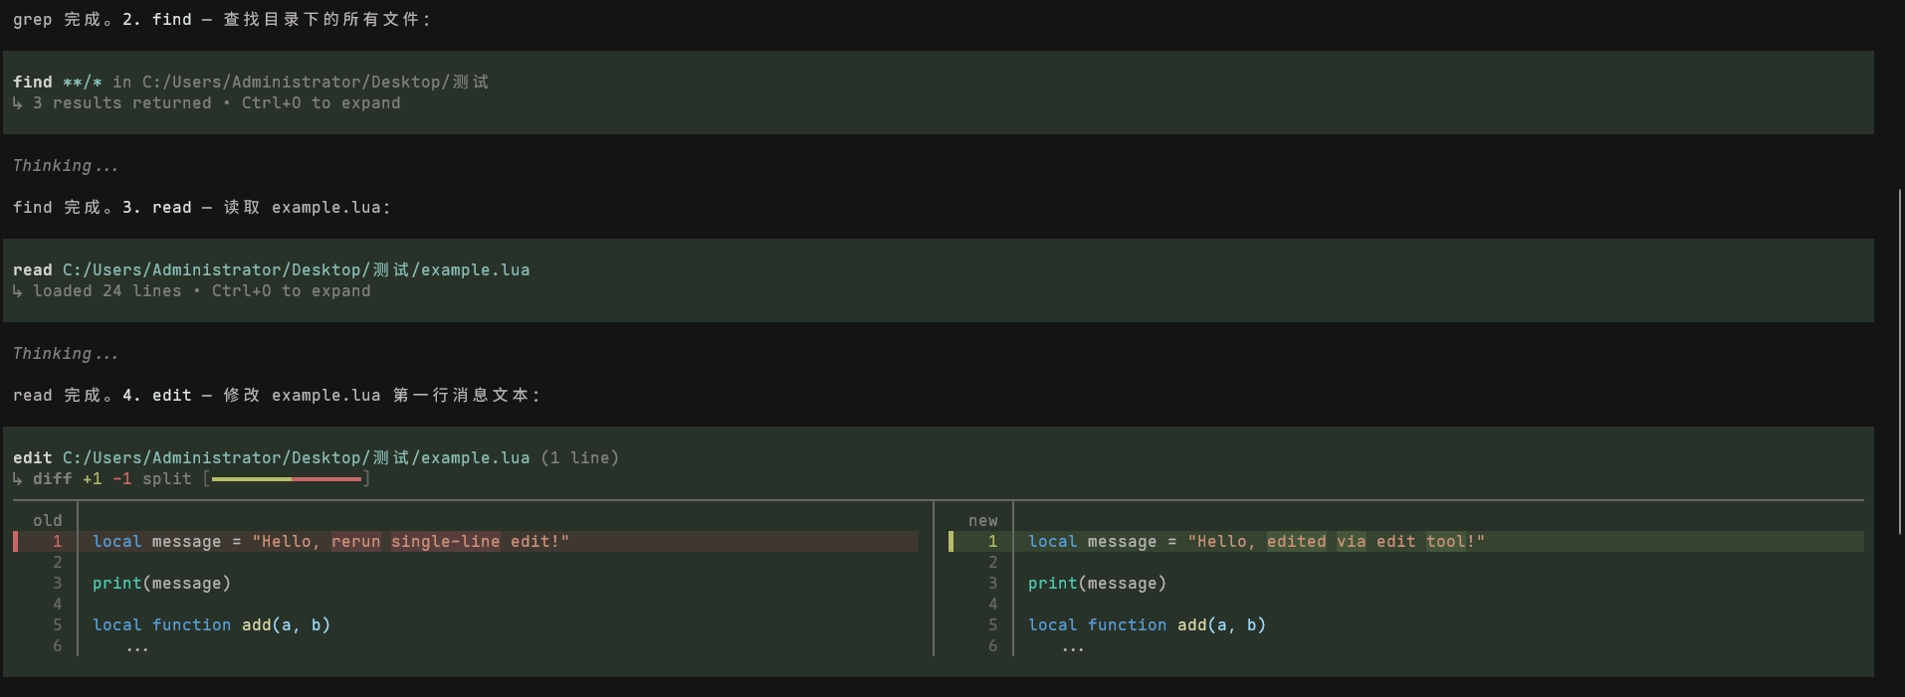Open the edit example.lua file path
Screen dimensions: 1905x697
[x=296, y=458]
